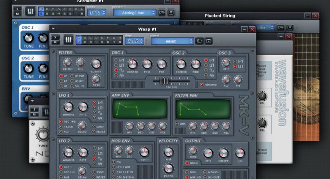Select pattern slot 2 in Wasp
This screenshot has width=330, height=179.
(x=85, y=43)
